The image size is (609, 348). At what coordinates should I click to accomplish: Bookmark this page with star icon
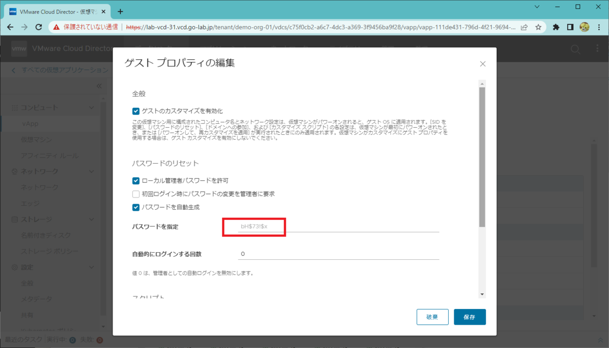tap(538, 27)
